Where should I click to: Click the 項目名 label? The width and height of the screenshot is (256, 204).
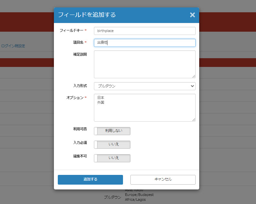[x=78, y=42]
